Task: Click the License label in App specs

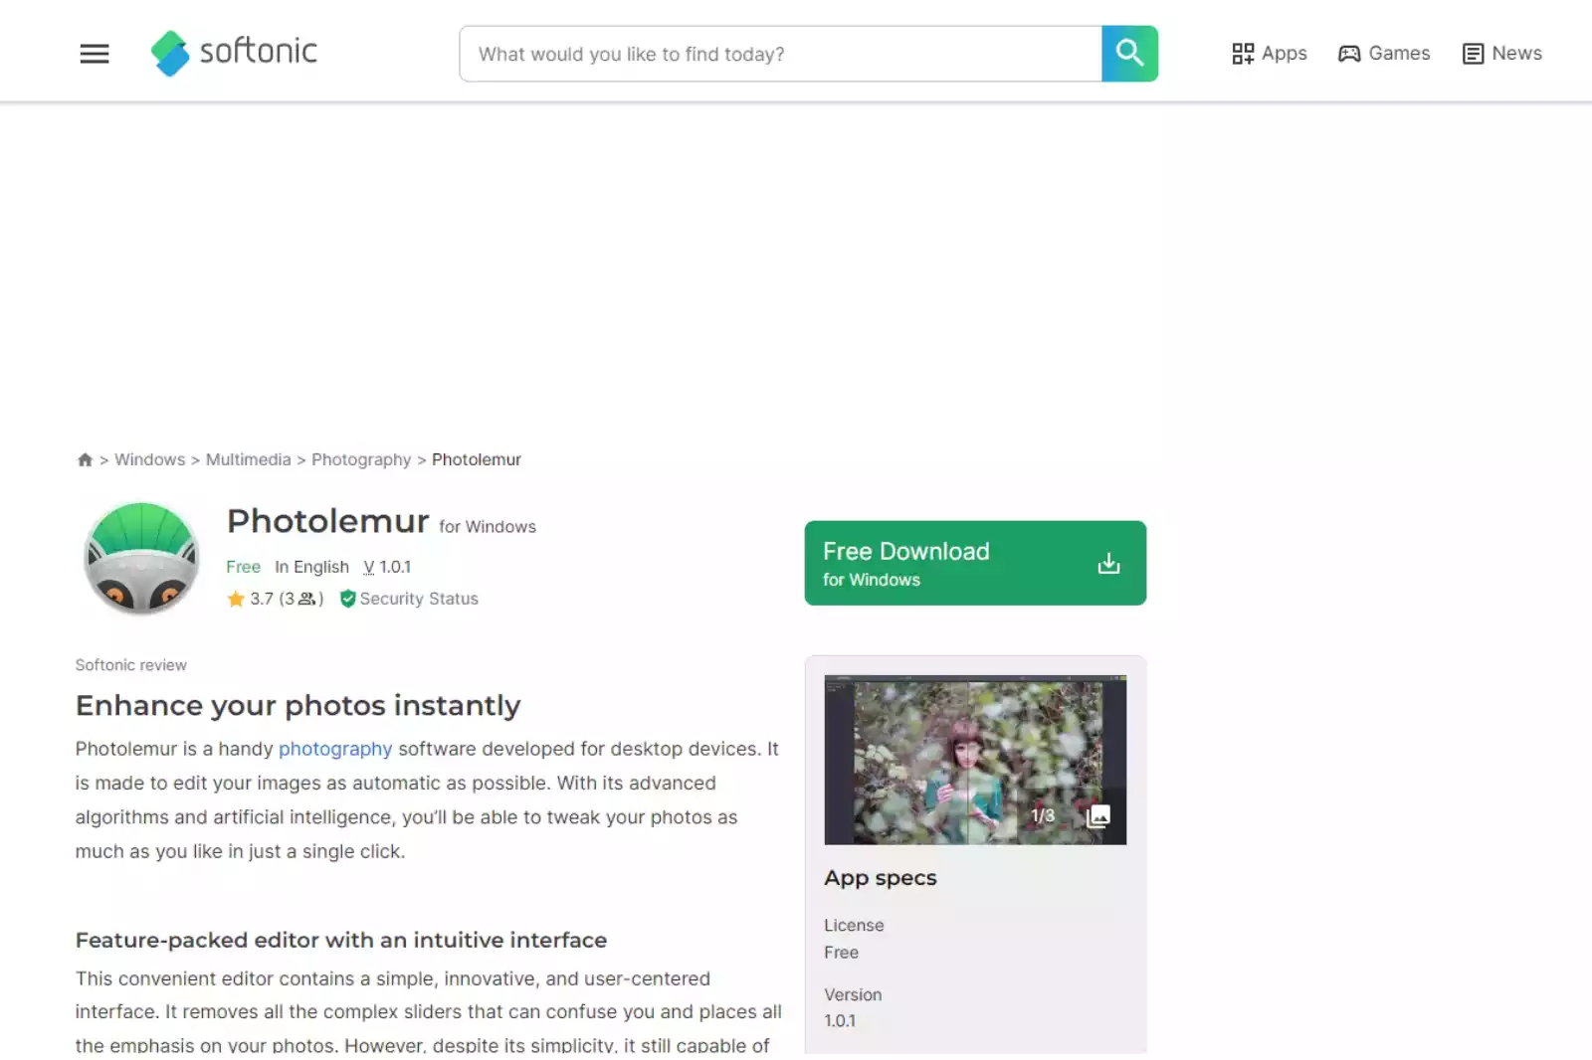Action: (x=854, y=925)
